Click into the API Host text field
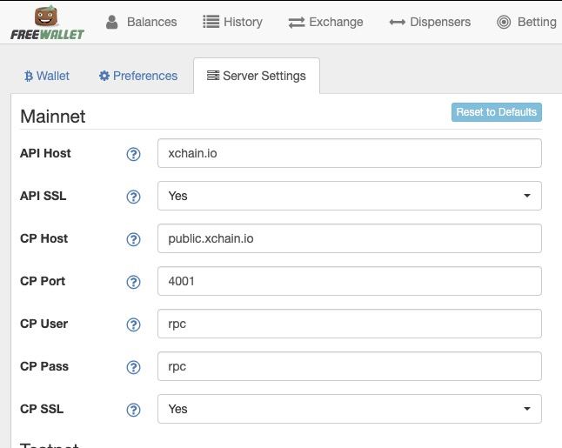 349,153
